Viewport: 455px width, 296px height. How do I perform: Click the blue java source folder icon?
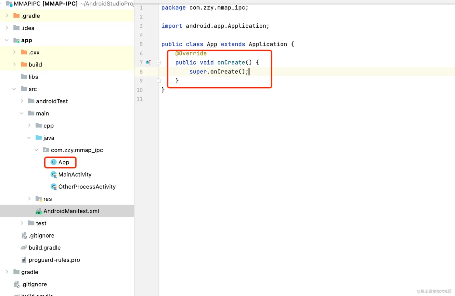(39, 138)
